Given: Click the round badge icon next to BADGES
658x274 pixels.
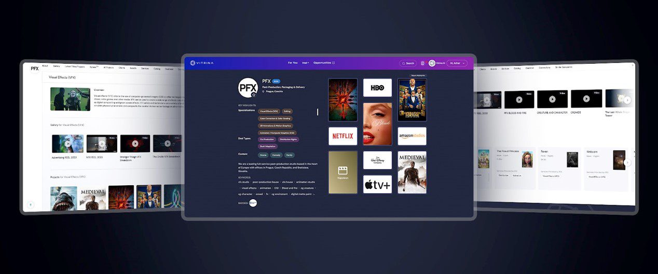Looking at the screenshot, I should tap(253, 203).
